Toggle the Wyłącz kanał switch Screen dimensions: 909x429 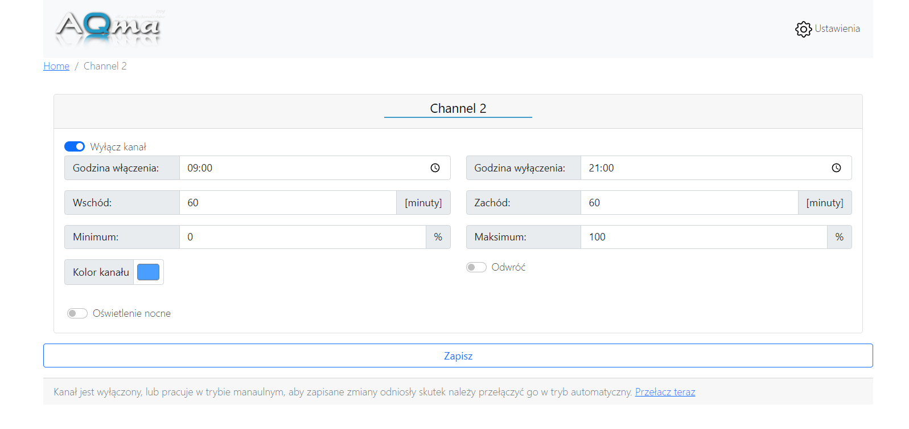75,147
